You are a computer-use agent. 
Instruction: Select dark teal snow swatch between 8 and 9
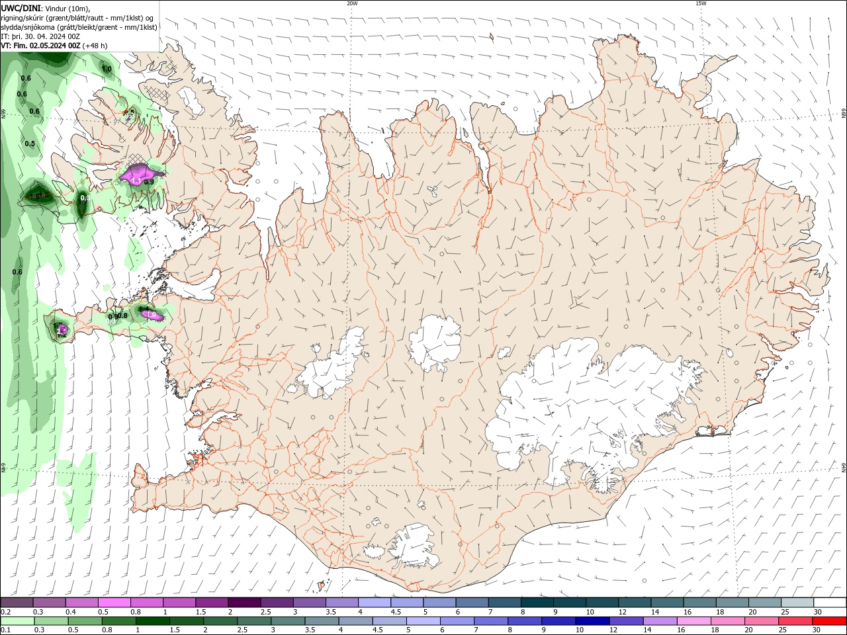tap(537, 603)
